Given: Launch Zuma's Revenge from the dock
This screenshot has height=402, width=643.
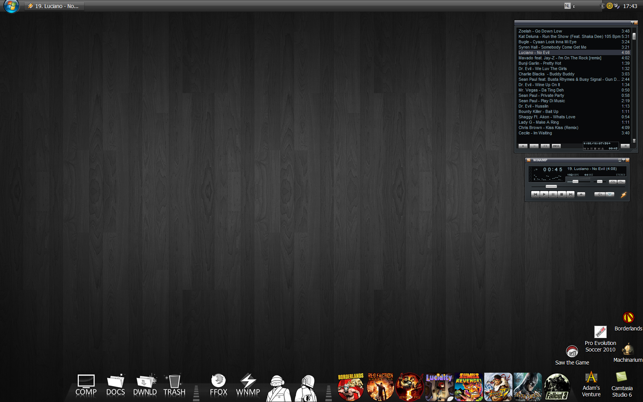Looking at the screenshot, I should pos(468,387).
